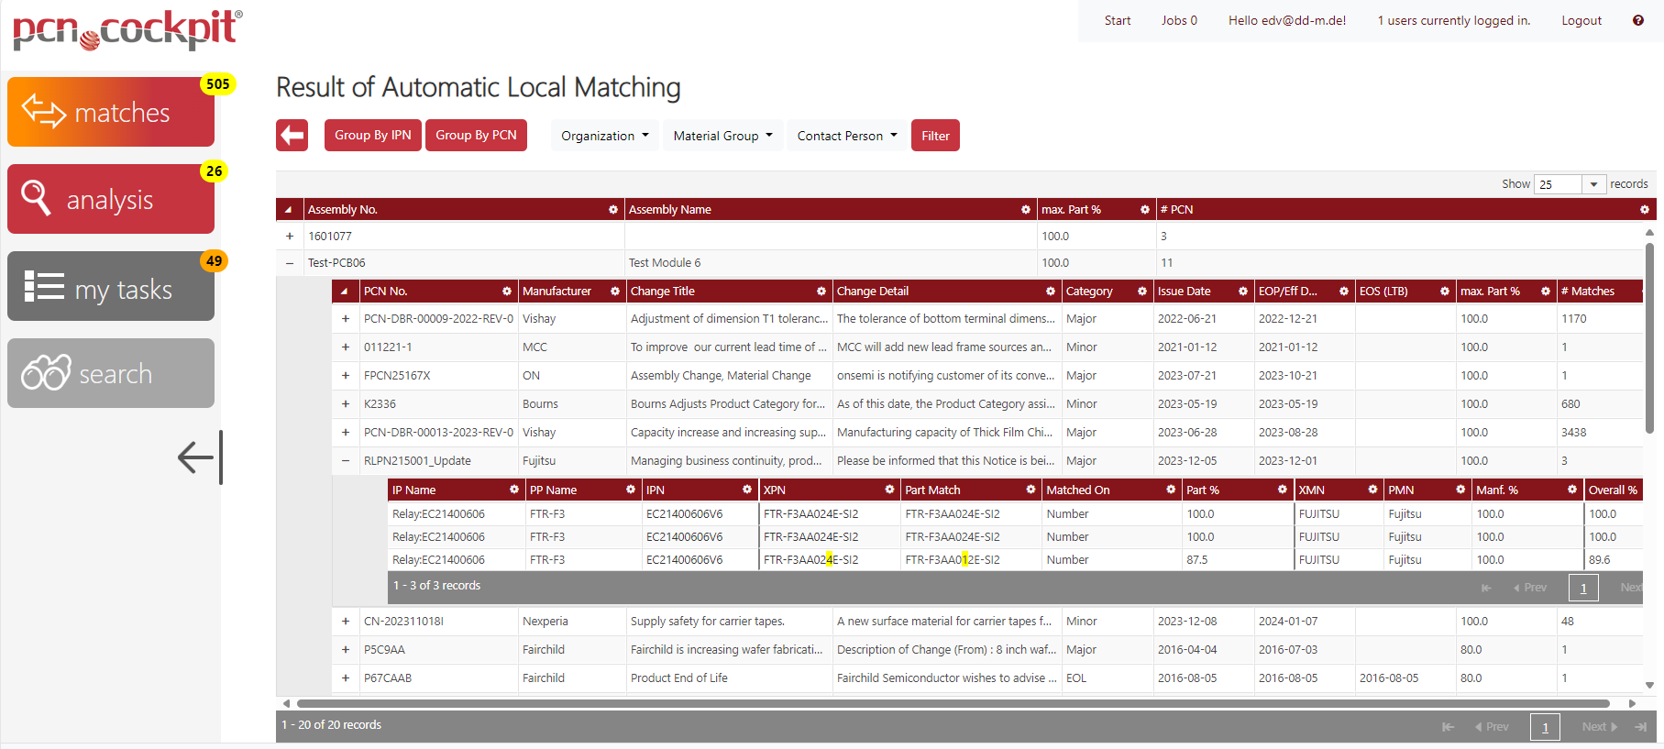Click Logout in the top bar
Screen dimensions: 1664x749
click(1581, 20)
